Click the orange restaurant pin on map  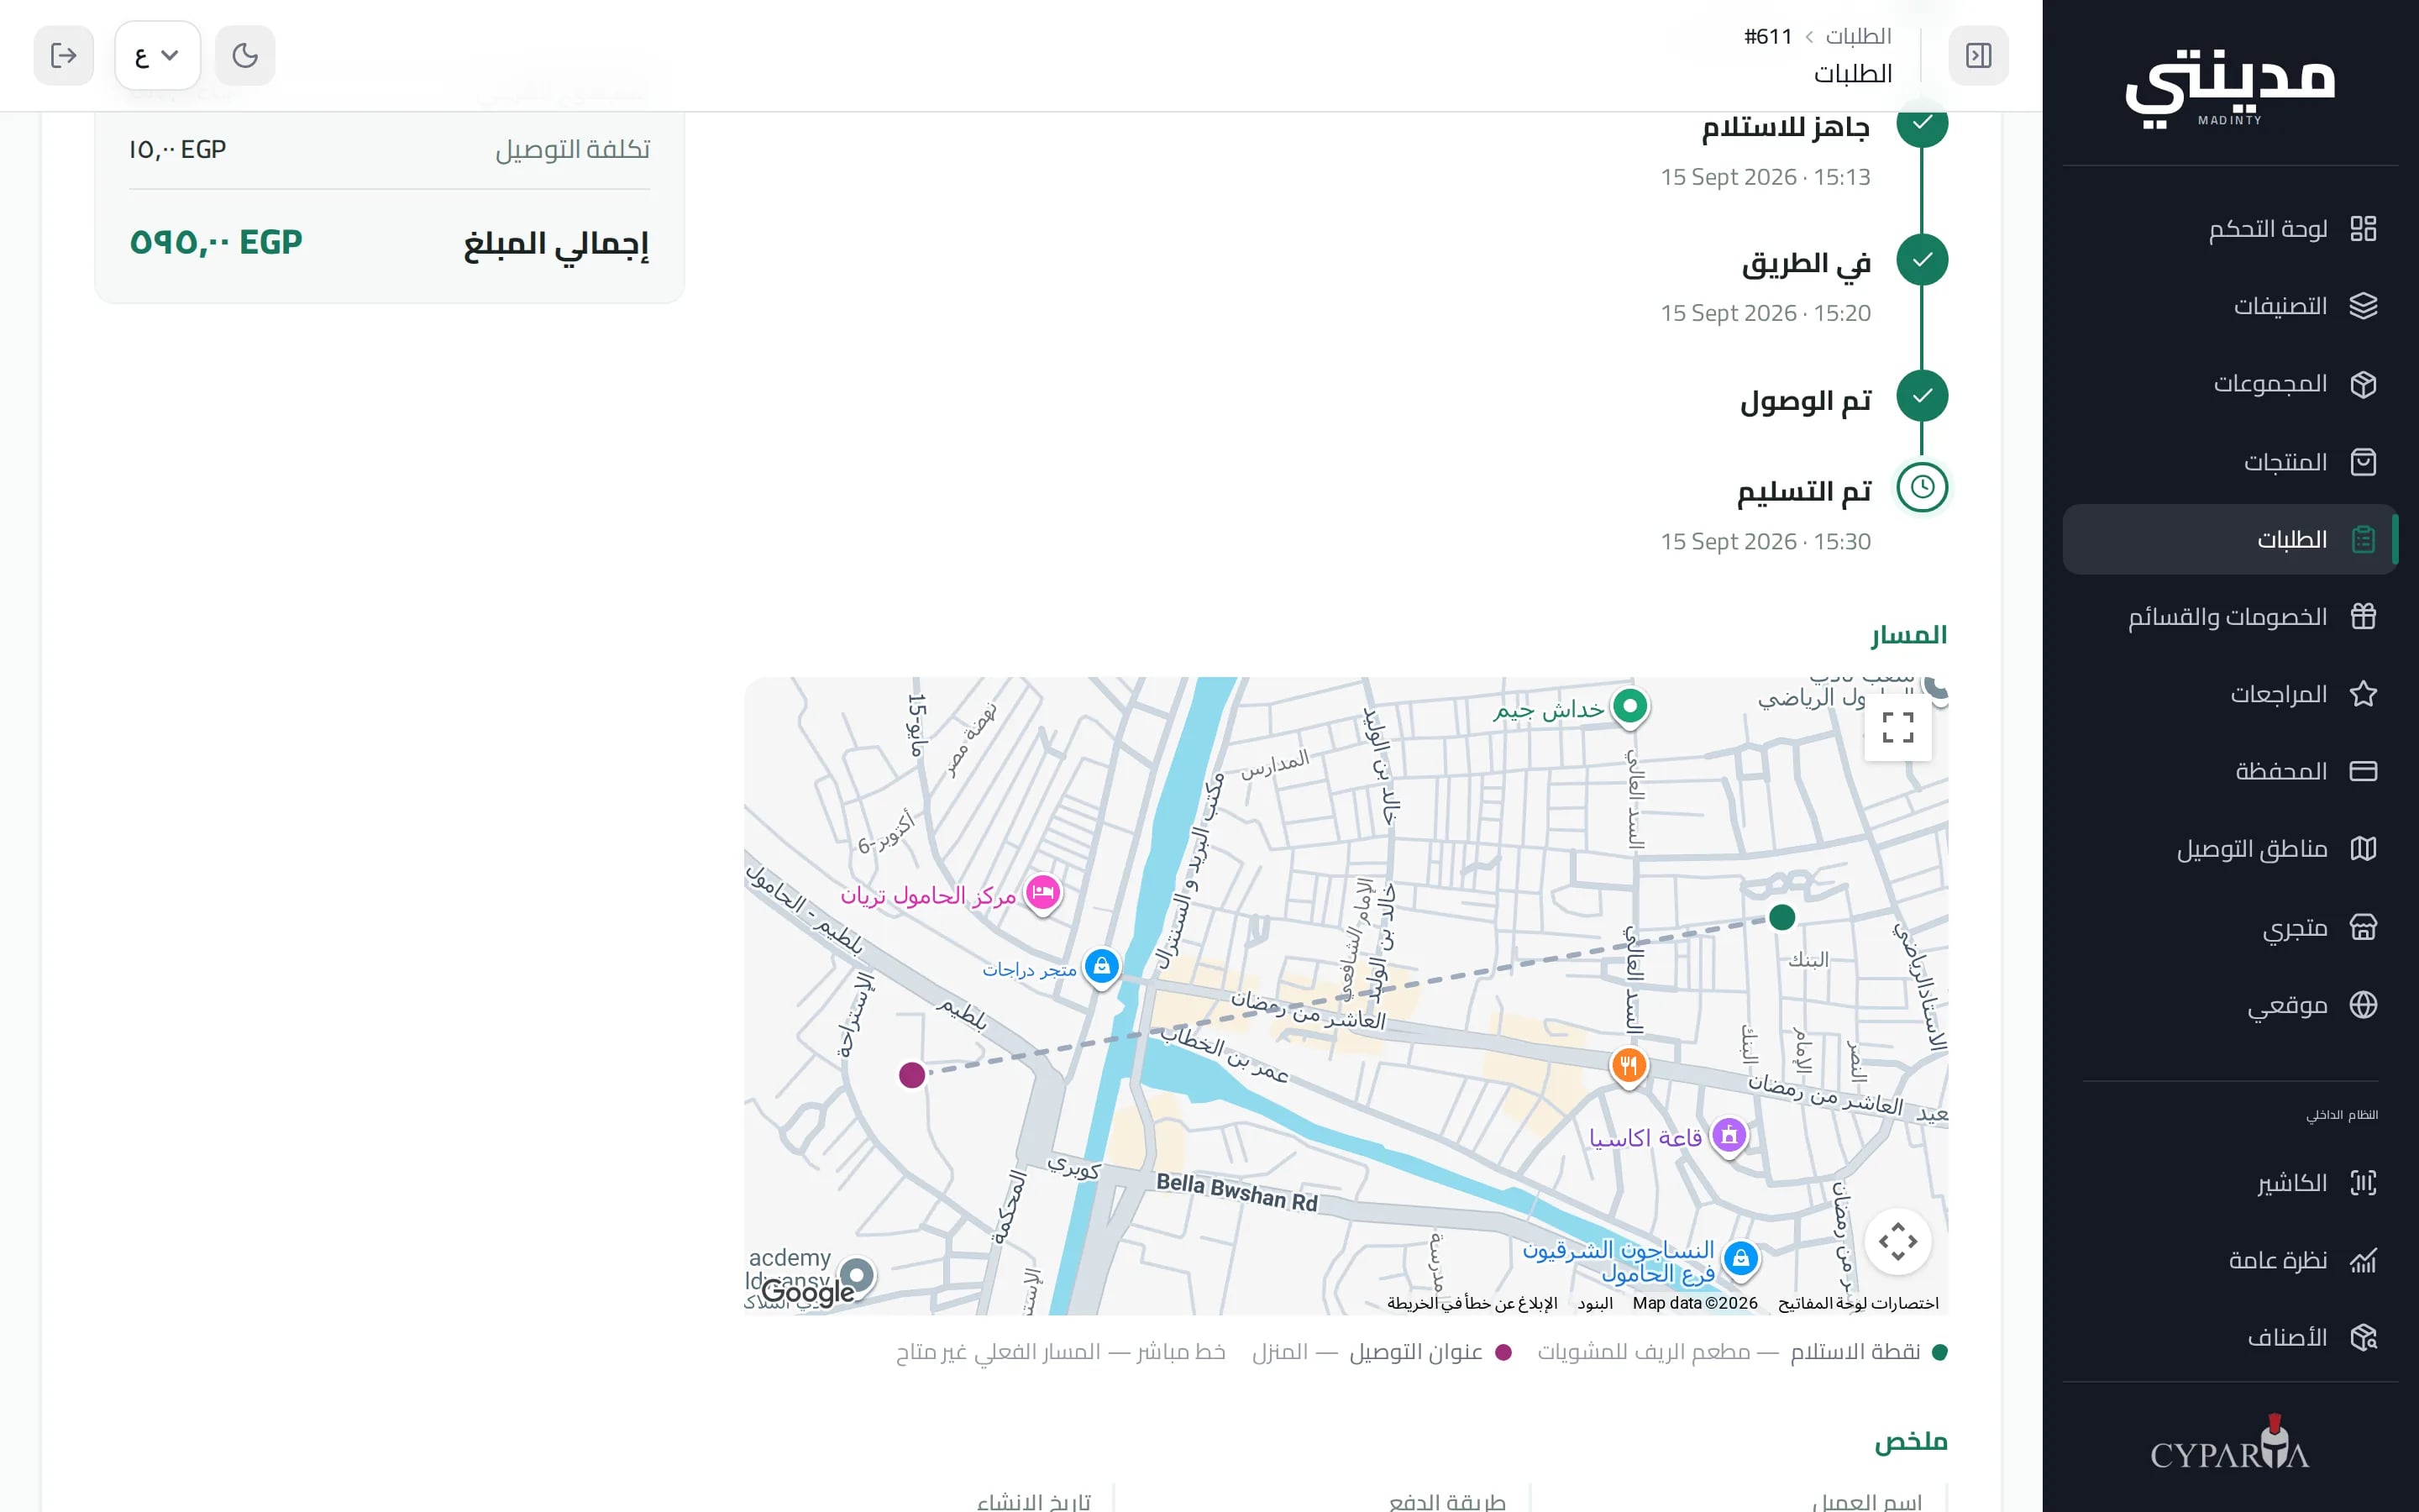click(x=1629, y=1066)
